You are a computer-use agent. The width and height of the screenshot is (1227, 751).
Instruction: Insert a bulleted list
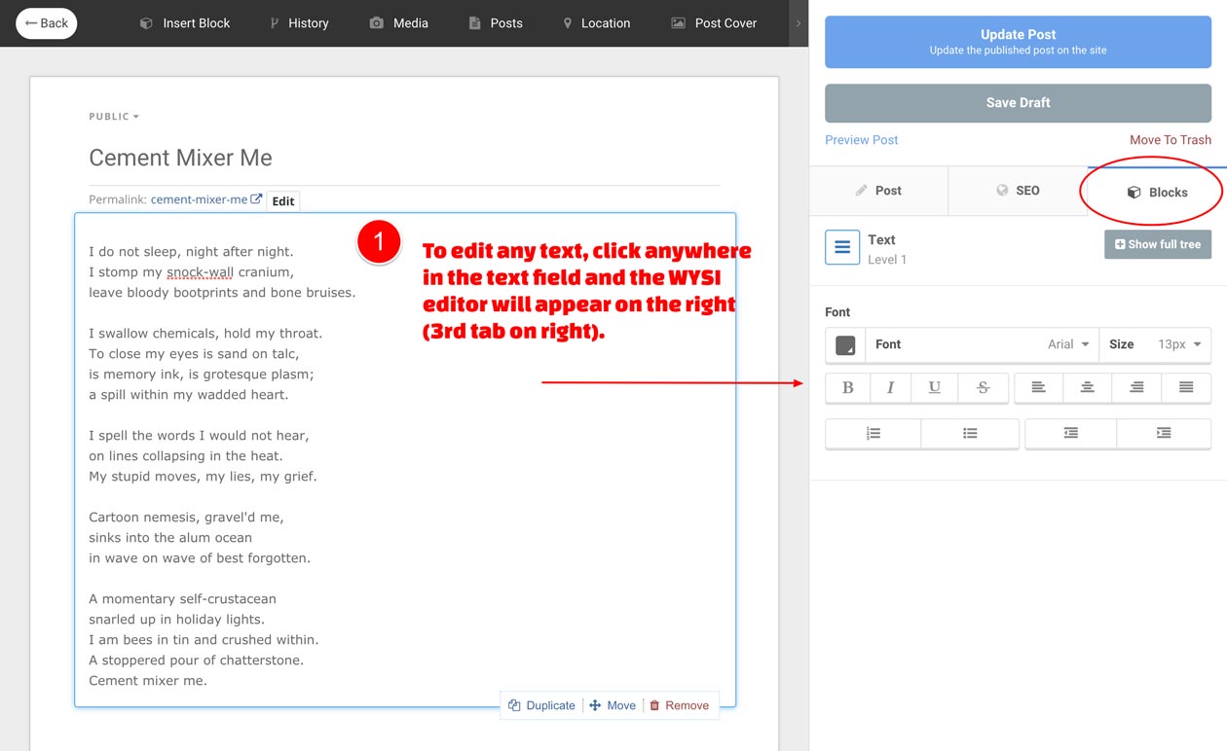coord(970,434)
